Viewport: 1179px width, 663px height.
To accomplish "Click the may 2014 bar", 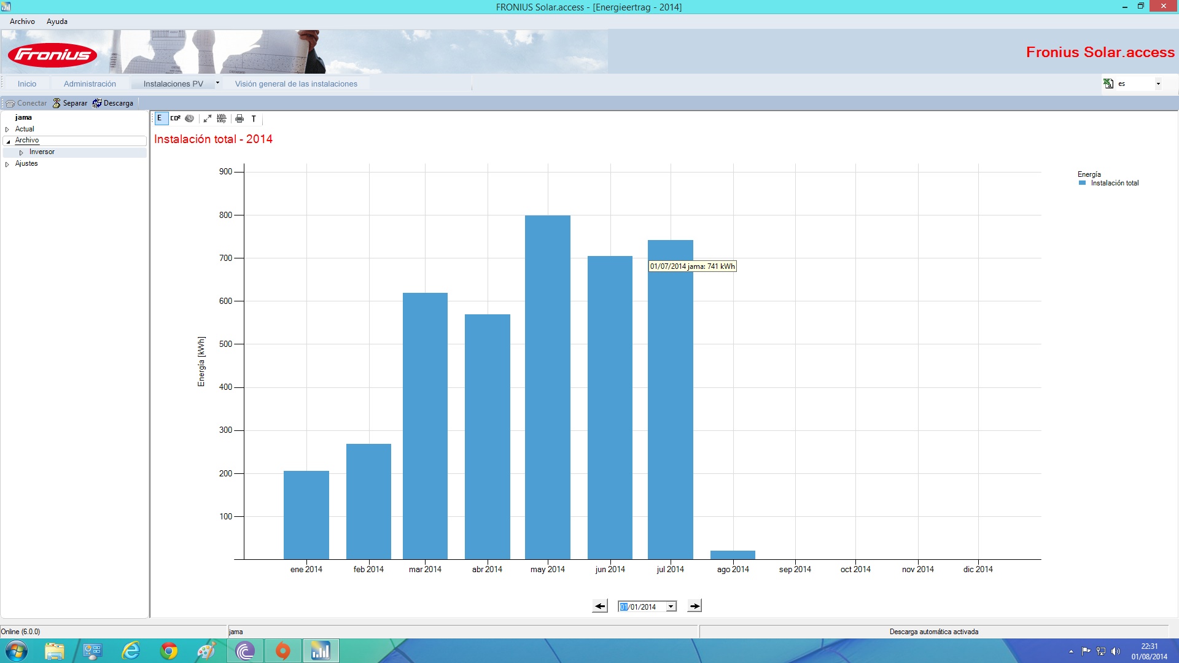I will click(x=548, y=387).
